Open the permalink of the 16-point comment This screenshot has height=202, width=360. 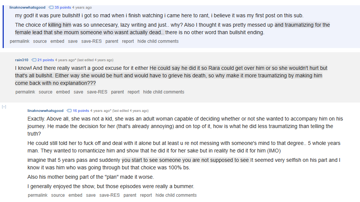click(x=38, y=195)
